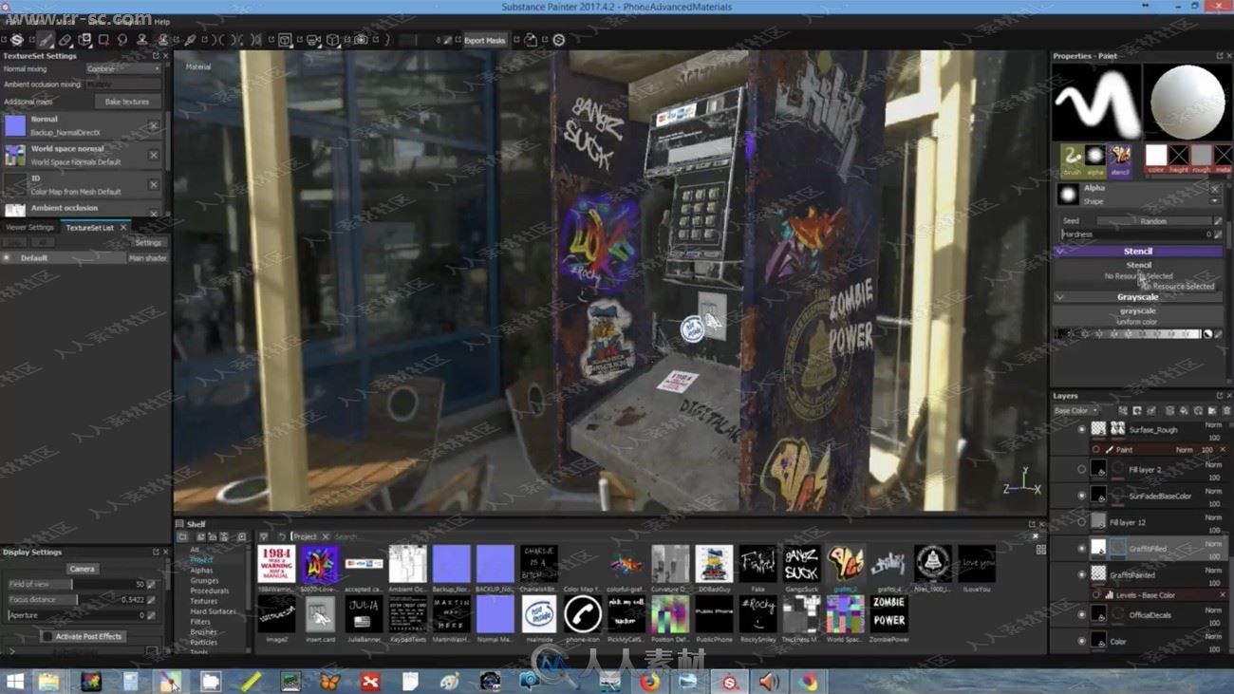1234x694 pixels.
Task: Click the Random seed button
Action: [1153, 221]
